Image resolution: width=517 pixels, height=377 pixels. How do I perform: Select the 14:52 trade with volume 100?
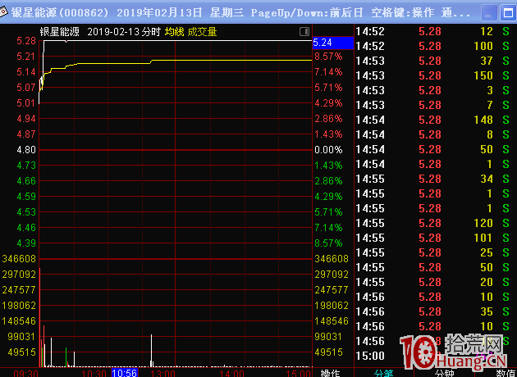tap(436, 46)
